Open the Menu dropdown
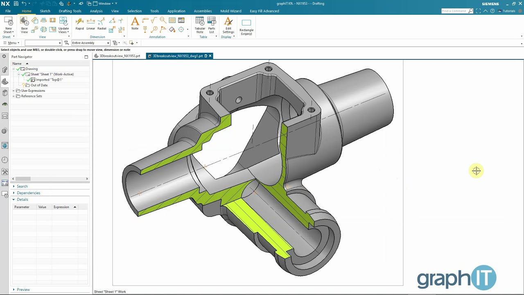 coord(11,43)
